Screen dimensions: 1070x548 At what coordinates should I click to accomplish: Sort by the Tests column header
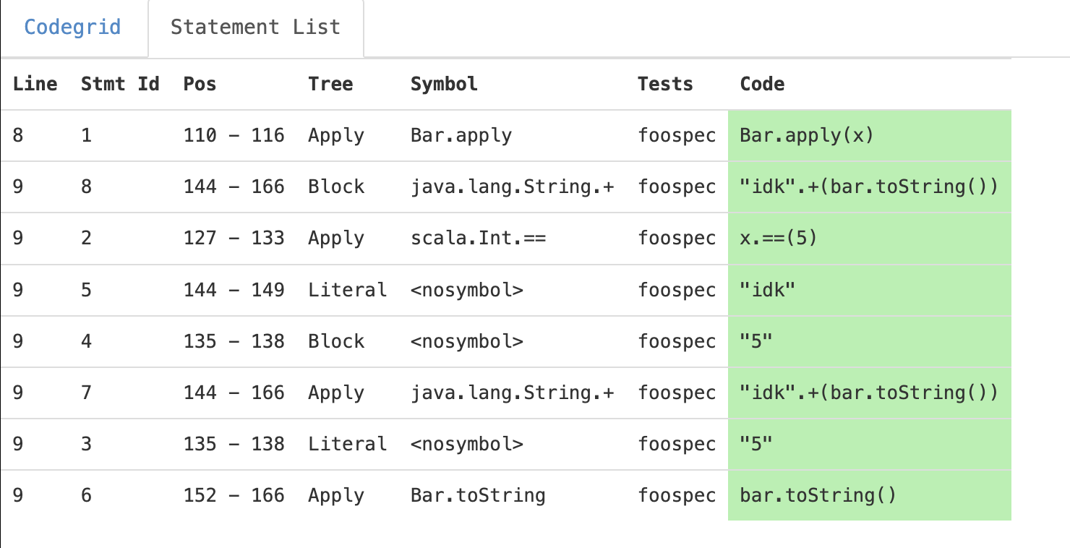click(665, 84)
